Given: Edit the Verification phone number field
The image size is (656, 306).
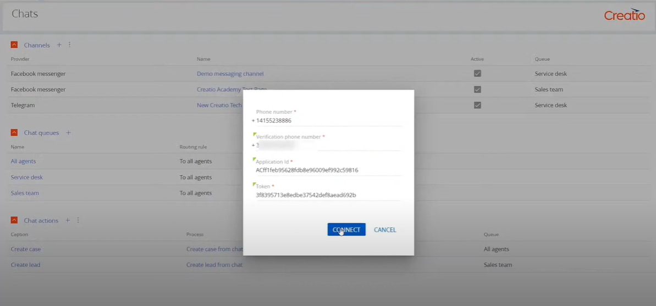Looking at the screenshot, I should pyautogui.click(x=328, y=145).
